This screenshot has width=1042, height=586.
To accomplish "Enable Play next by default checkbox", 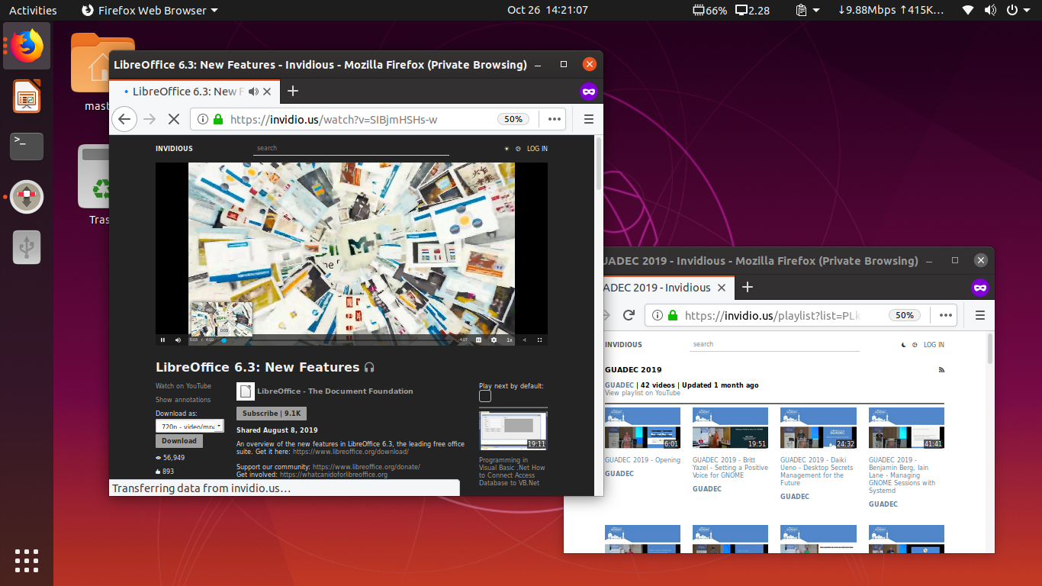I will 485,396.
